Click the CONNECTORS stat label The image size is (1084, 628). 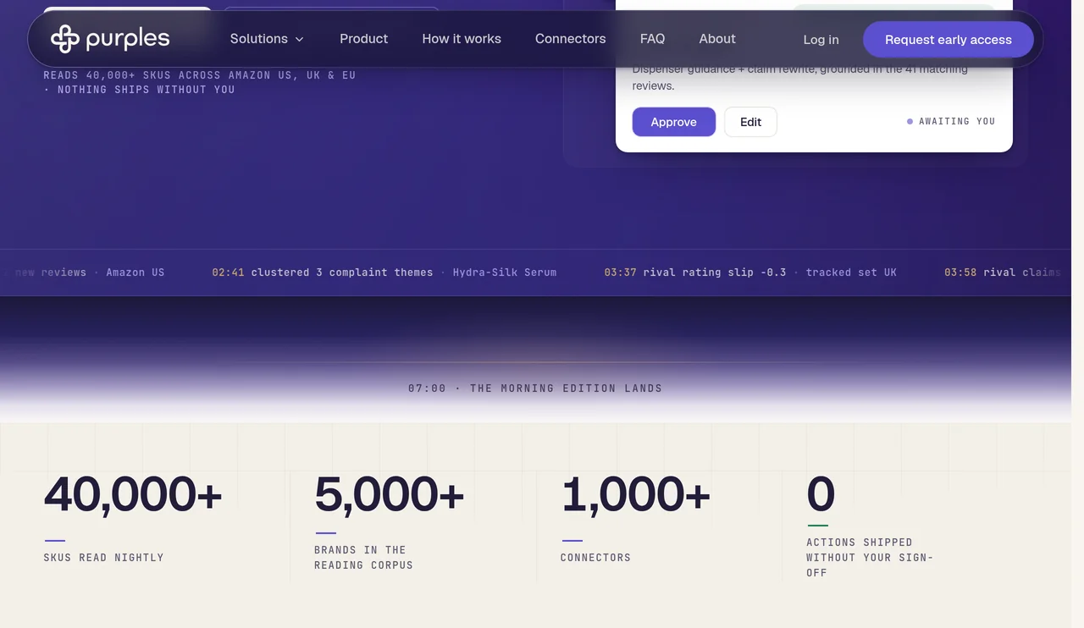[595, 558]
